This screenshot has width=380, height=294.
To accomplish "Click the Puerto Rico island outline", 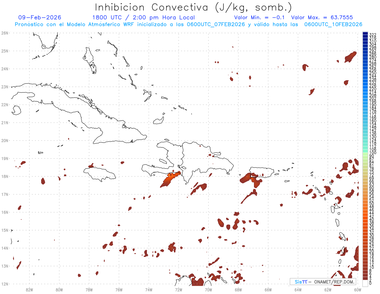I will (262, 172).
